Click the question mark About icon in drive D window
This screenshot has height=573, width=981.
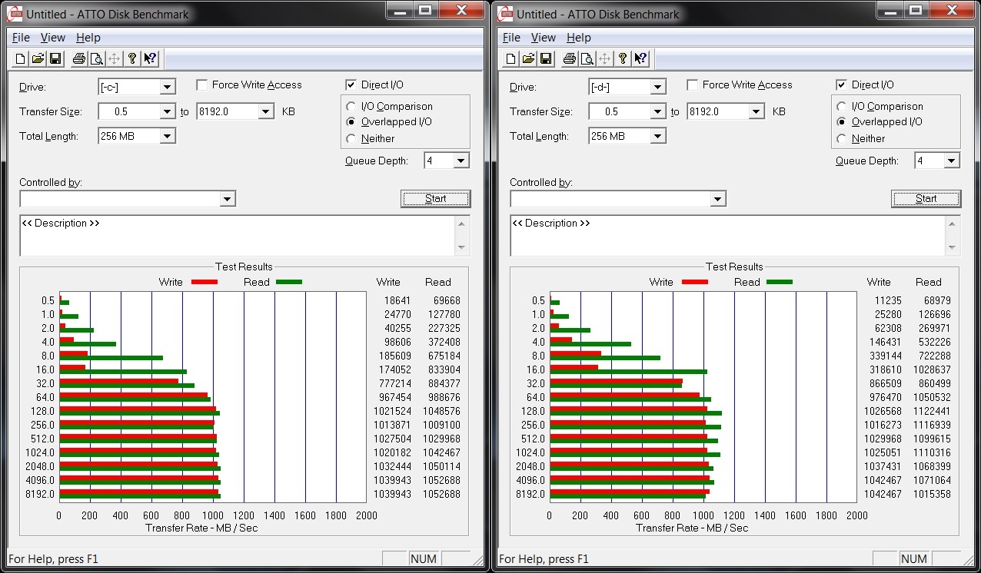[623, 58]
